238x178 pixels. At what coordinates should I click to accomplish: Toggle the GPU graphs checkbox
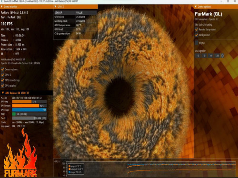(2, 85)
